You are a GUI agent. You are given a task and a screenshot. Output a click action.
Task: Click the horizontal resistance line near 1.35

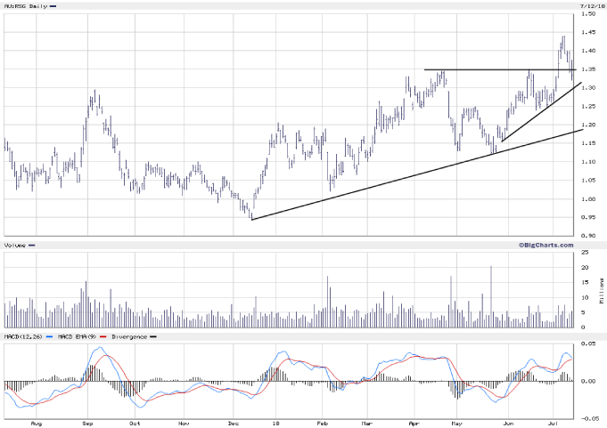pyautogui.click(x=490, y=69)
